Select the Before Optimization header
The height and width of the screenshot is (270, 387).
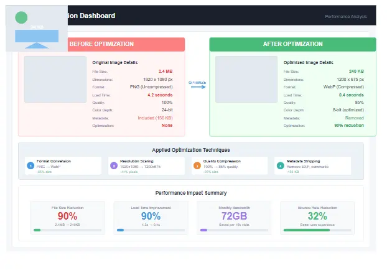tap(101, 44)
